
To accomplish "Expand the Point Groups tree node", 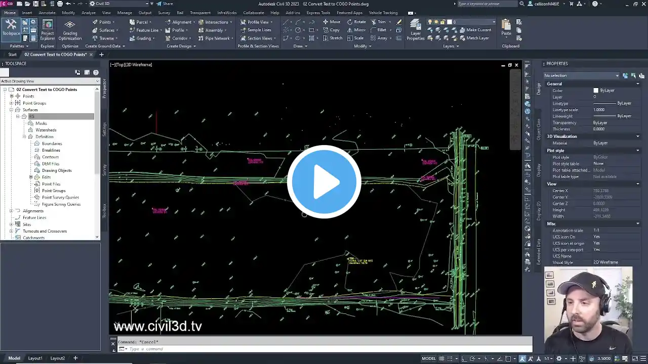I will (11, 103).
